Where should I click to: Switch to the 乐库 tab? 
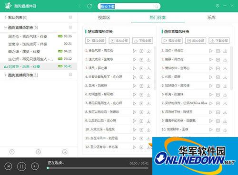point(211,18)
